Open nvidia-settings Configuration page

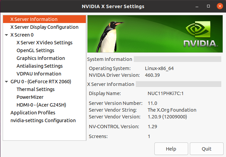43,120
